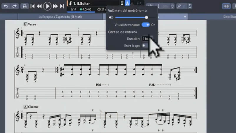The width and height of the screenshot is (236, 133).
Task: Jump to the first bar
Action: (x=32, y=6)
